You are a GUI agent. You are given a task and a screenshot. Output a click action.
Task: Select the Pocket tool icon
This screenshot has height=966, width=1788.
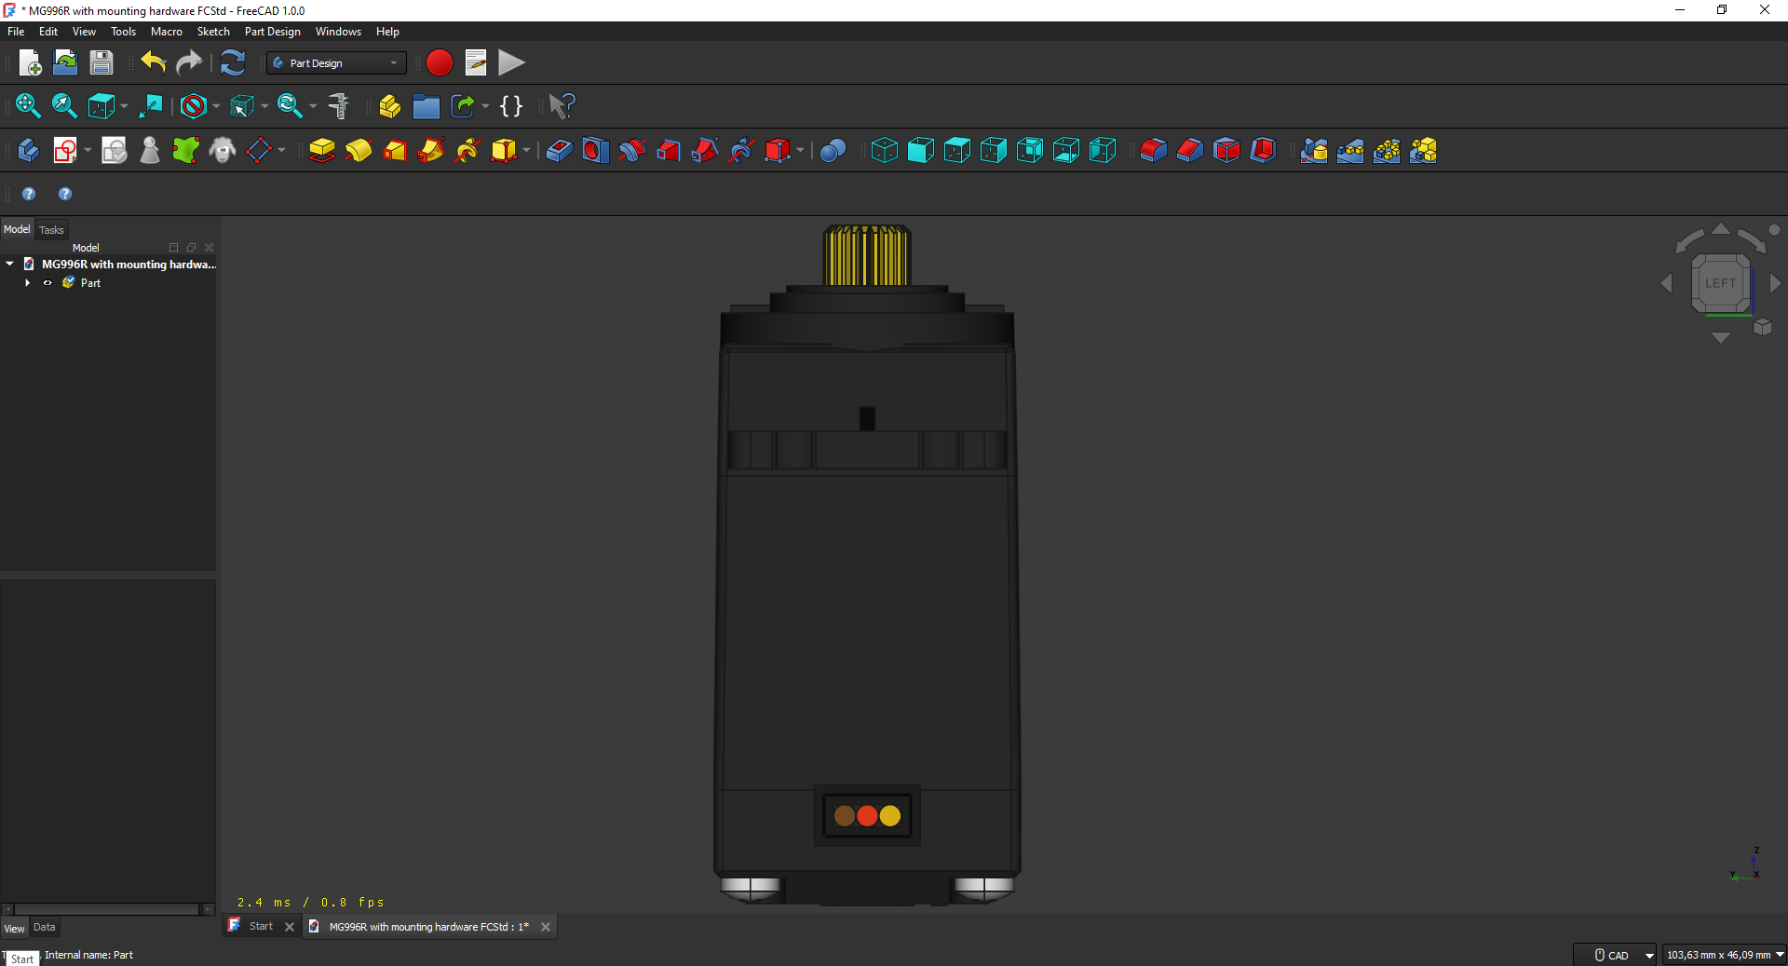[x=559, y=150]
